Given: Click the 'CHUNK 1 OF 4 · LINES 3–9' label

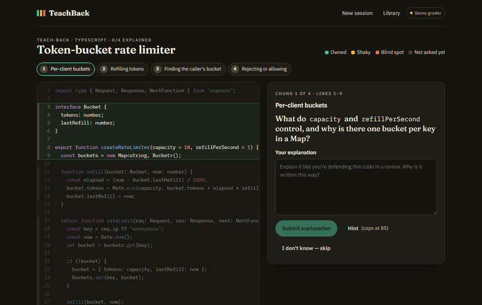Looking at the screenshot, I should pos(309,93).
